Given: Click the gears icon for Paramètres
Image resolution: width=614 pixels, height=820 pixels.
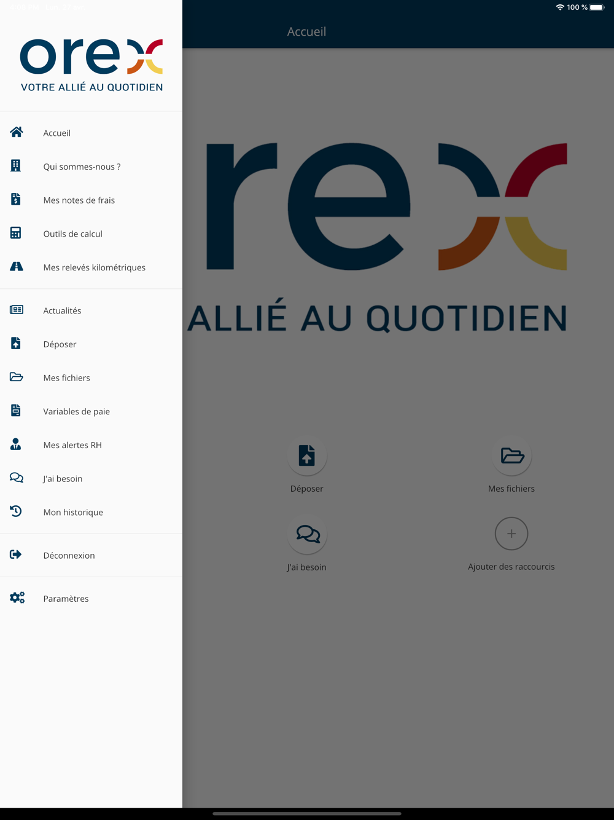Looking at the screenshot, I should [x=17, y=597].
